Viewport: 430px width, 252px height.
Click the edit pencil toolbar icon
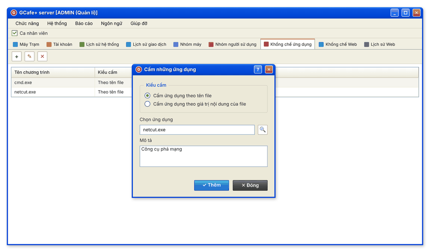pos(29,57)
